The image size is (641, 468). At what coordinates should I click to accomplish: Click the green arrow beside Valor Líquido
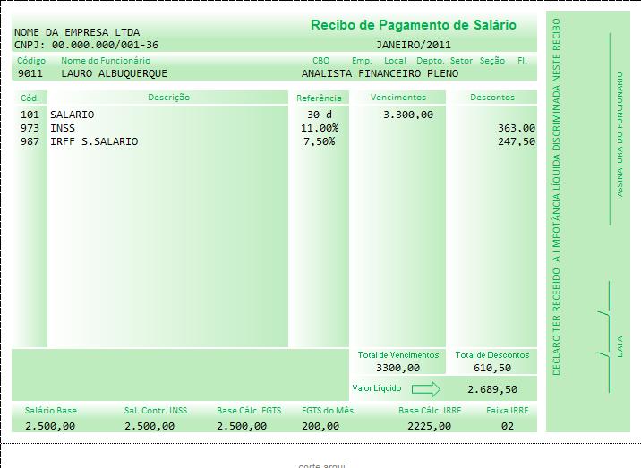(x=426, y=389)
